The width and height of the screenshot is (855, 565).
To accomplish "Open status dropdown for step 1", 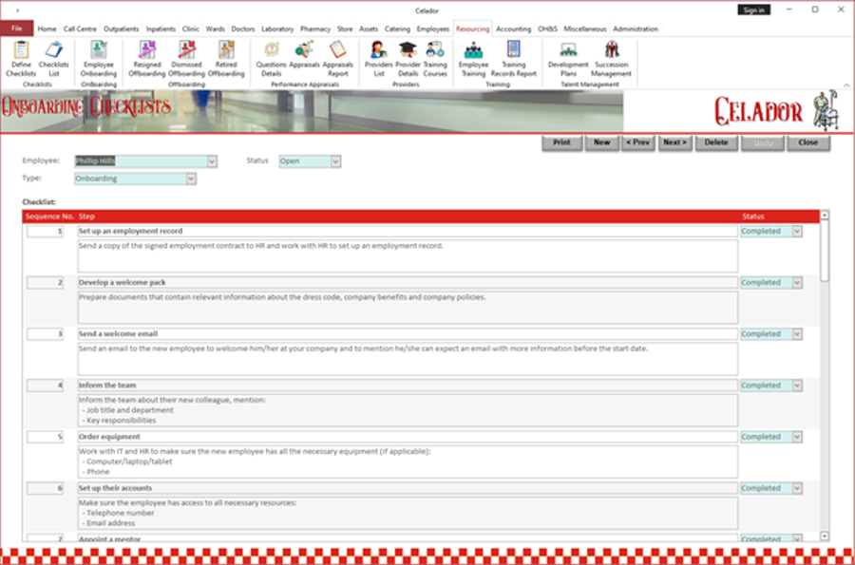I will (x=796, y=231).
